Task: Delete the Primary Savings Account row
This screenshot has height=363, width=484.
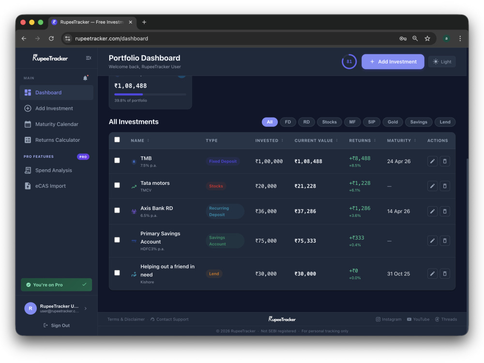Action: click(445, 241)
